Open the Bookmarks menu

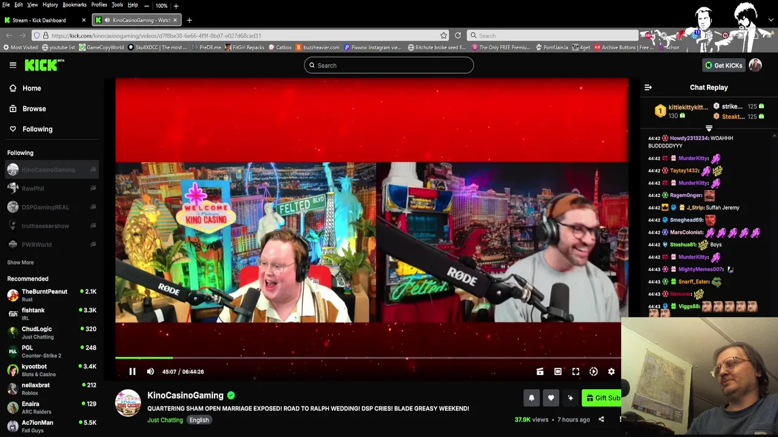pos(74,5)
